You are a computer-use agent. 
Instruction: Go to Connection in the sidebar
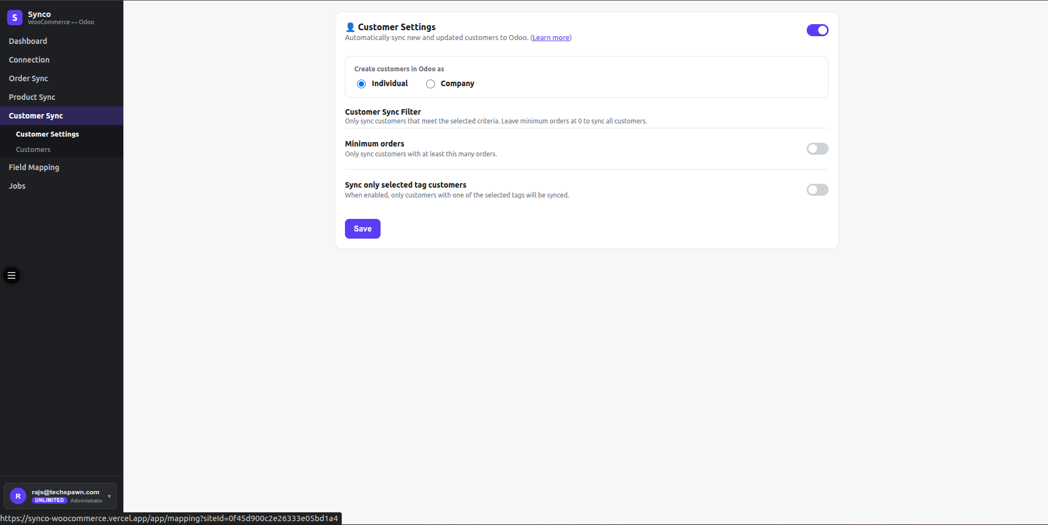(x=61, y=60)
